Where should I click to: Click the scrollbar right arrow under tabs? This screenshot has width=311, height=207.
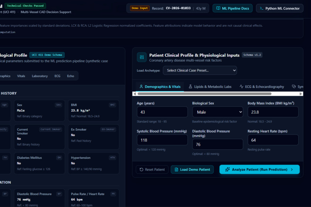click(301, 94)
